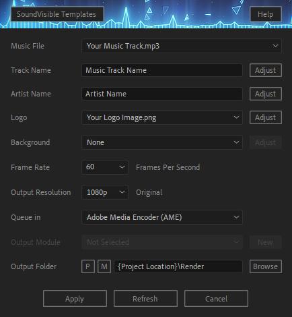The image size is (292, 317).
Task: Expand the Music File dropdown
Action: coord(182,46)
